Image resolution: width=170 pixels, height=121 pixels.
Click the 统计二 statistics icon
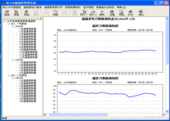point(93,13)
